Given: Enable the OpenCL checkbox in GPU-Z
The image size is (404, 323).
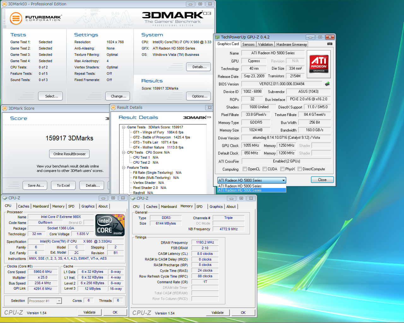Looking at the screenshot, I should coord(245,169).
